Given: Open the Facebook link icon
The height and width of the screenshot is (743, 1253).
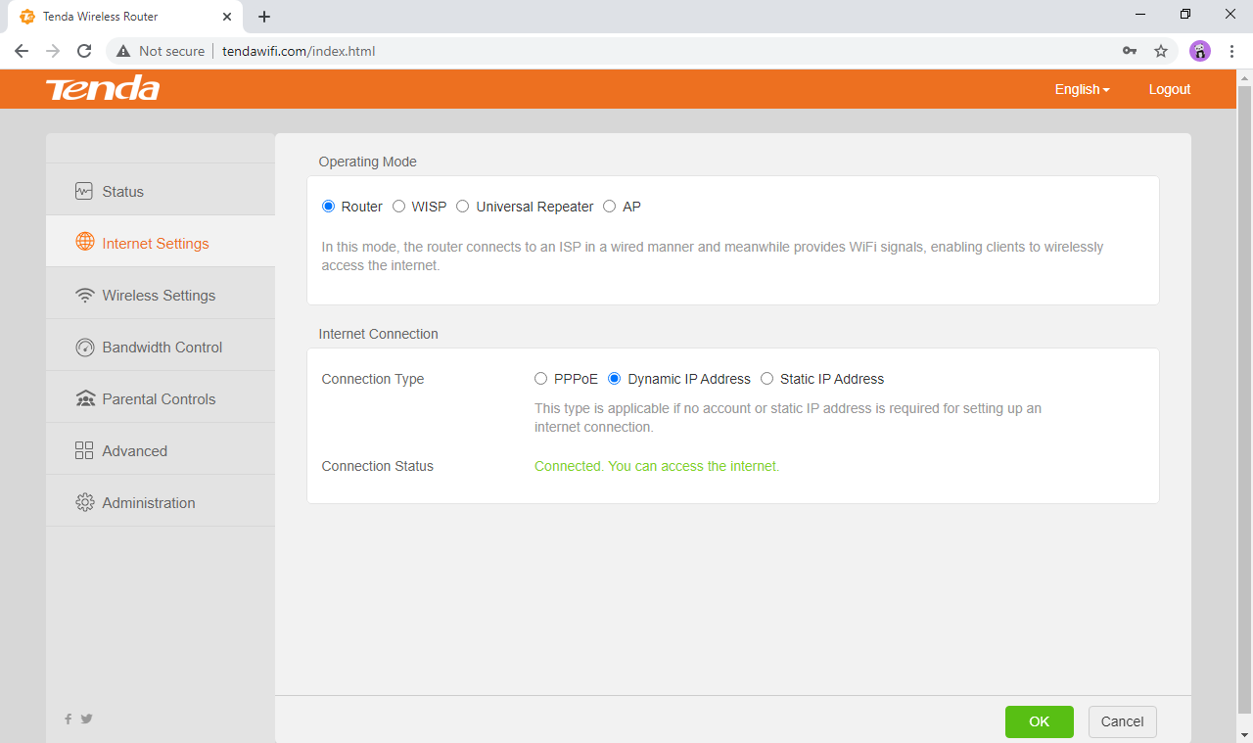Looking at the screenshot, I should coord(69,719).
